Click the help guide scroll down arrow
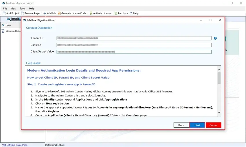 pos(219,112)
